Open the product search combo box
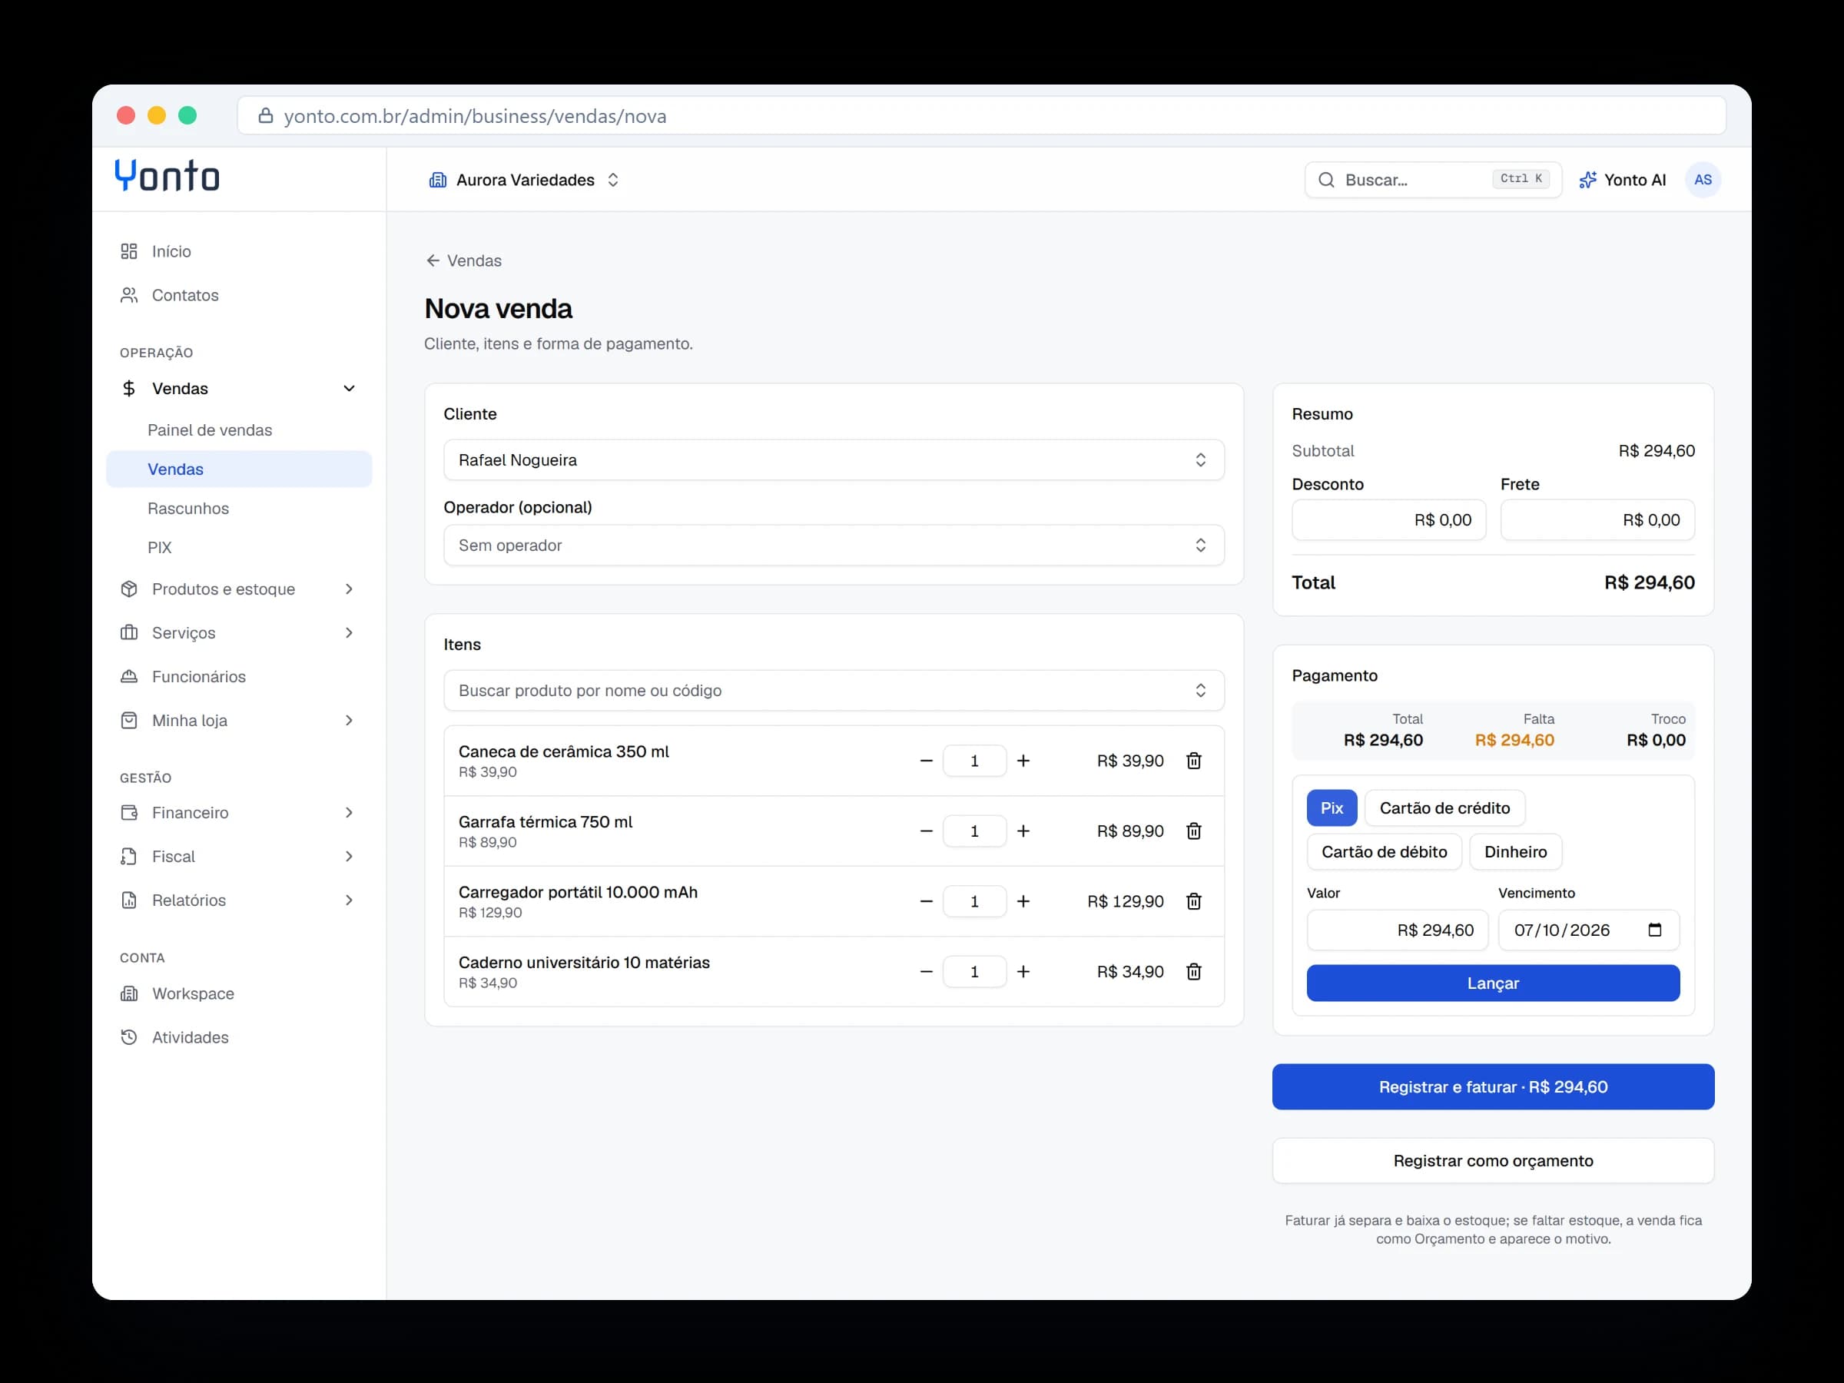Viewport: 1844px width, 1383px height. pos(834,690)
